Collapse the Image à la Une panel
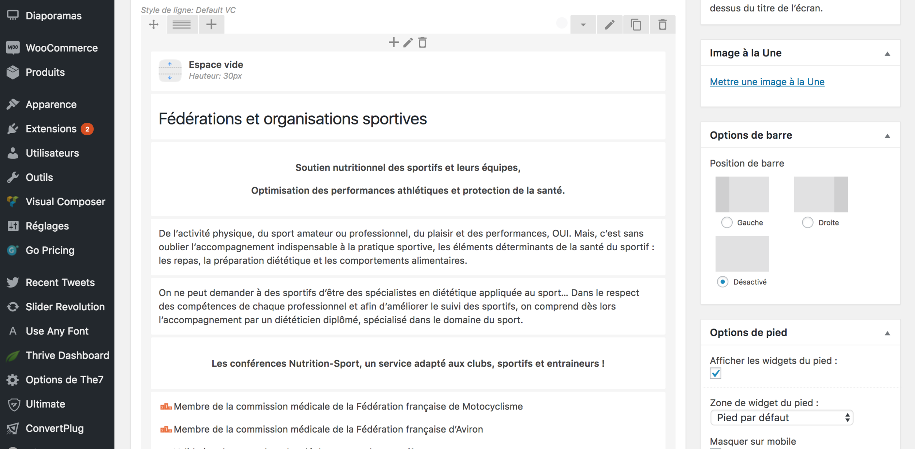The image size is (915, 449). pos(887,54)
